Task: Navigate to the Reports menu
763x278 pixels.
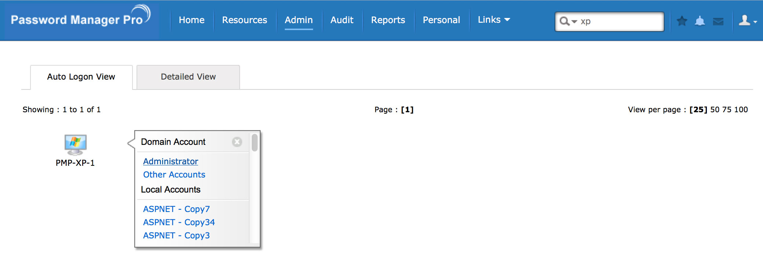Action: (388, 20)
